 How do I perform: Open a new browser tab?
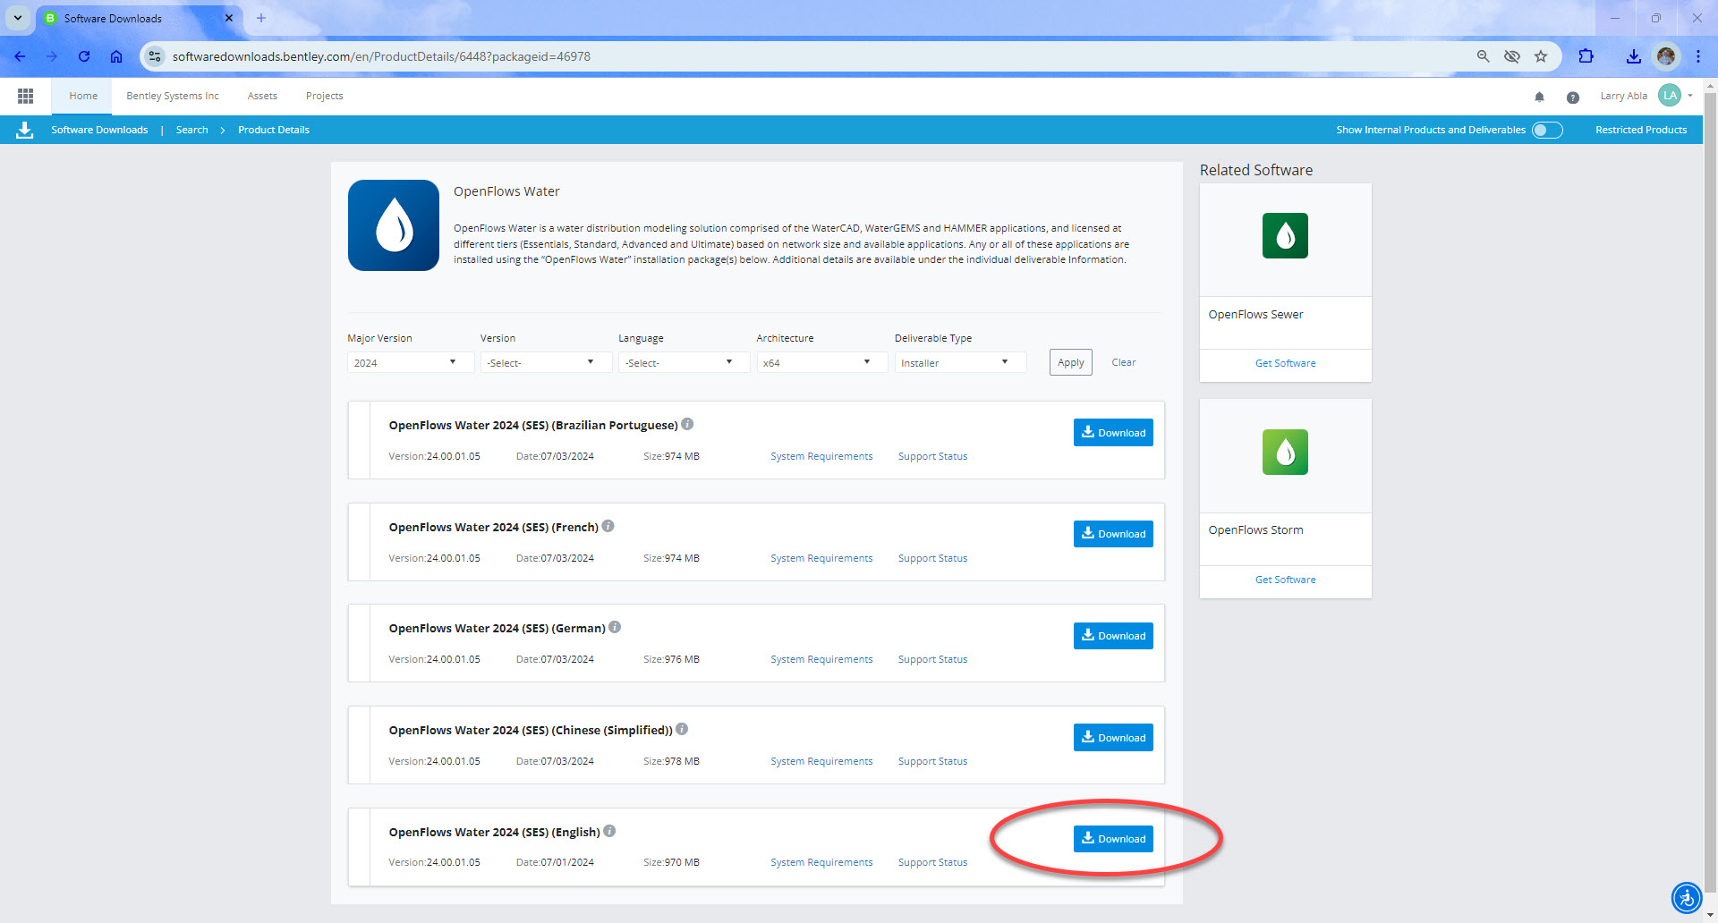click(x=261, y=18)
